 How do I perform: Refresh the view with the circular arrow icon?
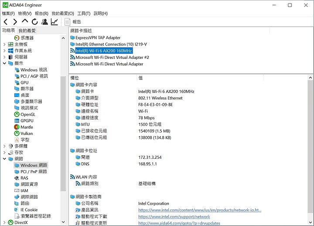(34, 22)
